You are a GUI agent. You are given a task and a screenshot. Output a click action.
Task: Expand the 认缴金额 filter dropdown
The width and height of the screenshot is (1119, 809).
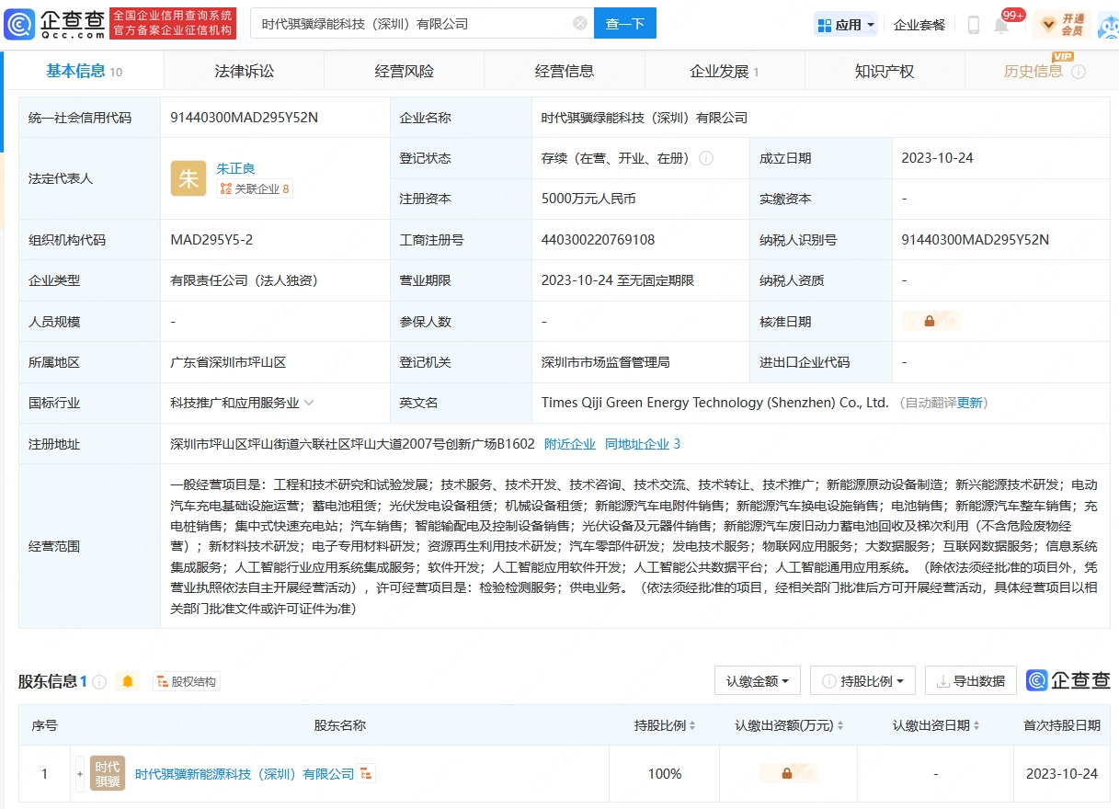pos(758,681)
